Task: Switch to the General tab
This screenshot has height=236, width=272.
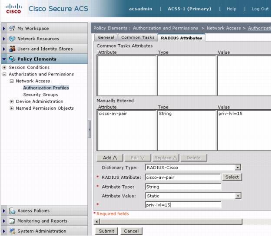Action: coord(106,37)
